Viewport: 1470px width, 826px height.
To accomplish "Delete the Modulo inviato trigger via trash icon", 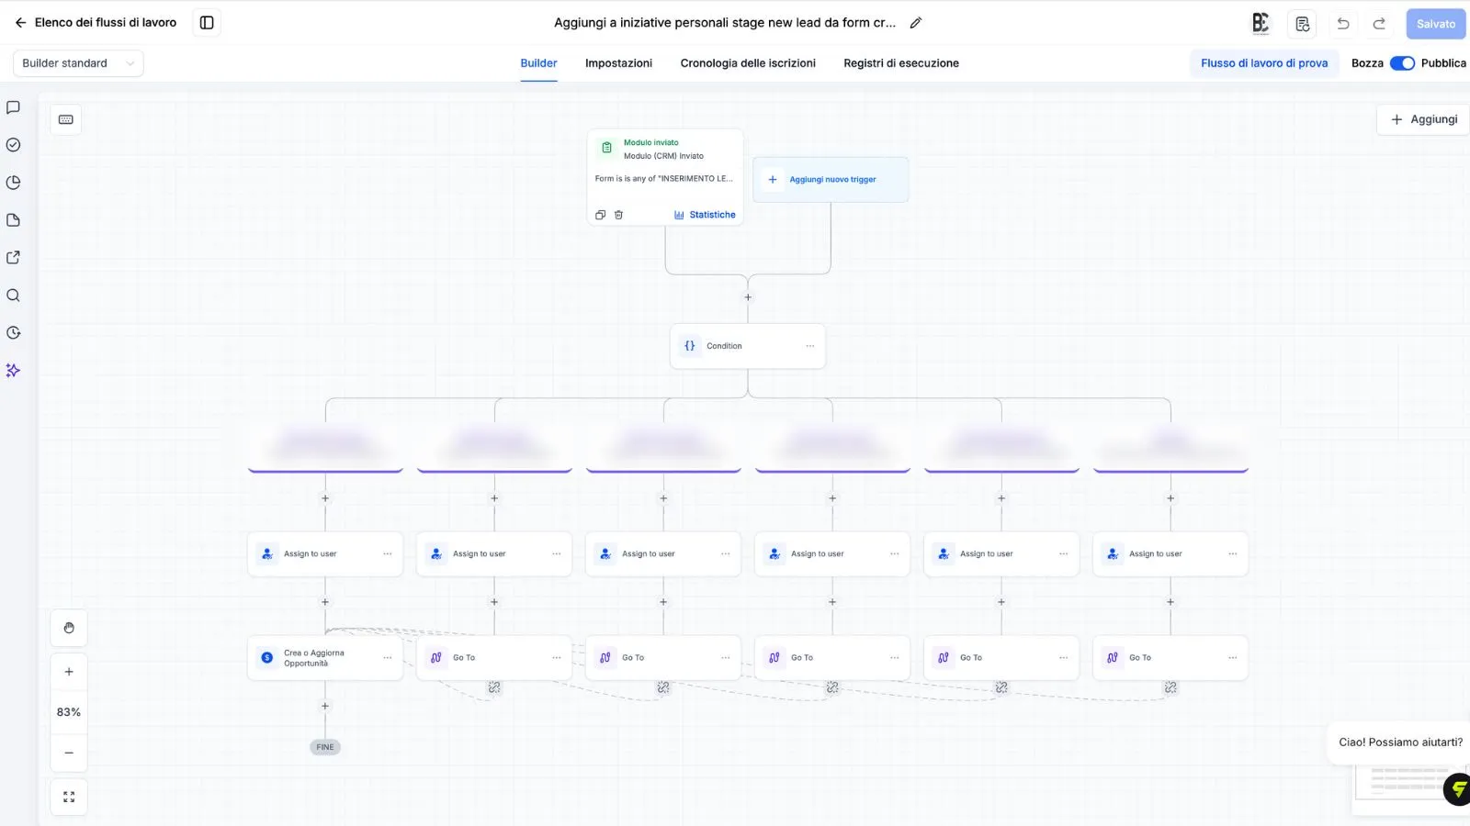I will [x=618, y=215].
